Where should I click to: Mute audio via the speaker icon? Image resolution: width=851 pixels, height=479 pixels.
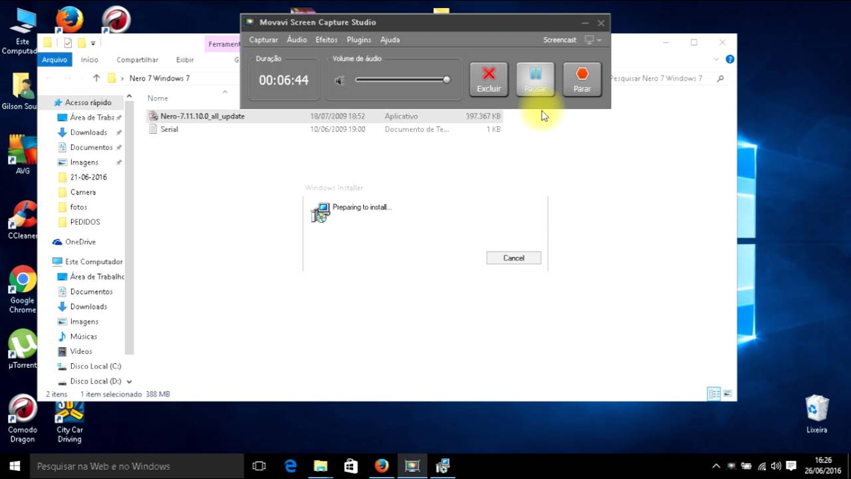click(x=340, y=80)
